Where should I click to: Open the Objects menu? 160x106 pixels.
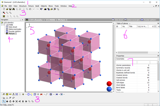click(x=44, y=6)
